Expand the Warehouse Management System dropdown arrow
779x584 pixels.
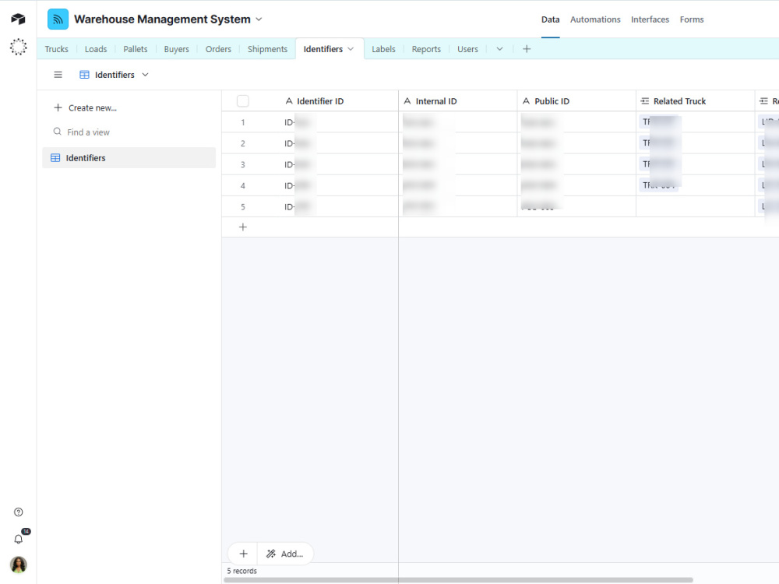259,19
